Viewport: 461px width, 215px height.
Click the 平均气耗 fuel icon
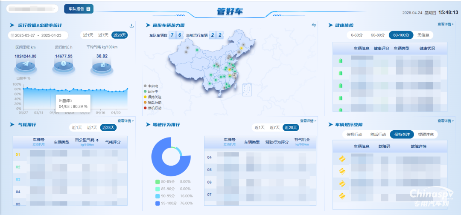coord(102,65)
